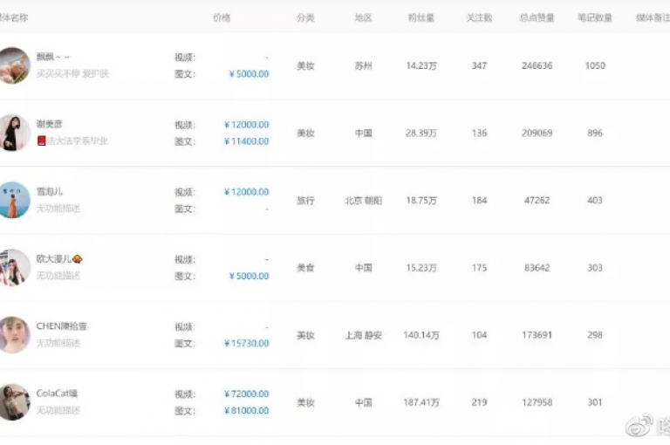Image resolution: width=670 pixels, height=445 pixels.
Task: Select the total likes value 47262
Action: coord(537,200)
